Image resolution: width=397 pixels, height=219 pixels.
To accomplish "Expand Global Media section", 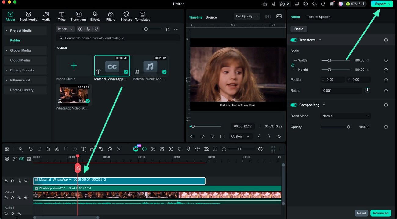I will click(6, 50).
